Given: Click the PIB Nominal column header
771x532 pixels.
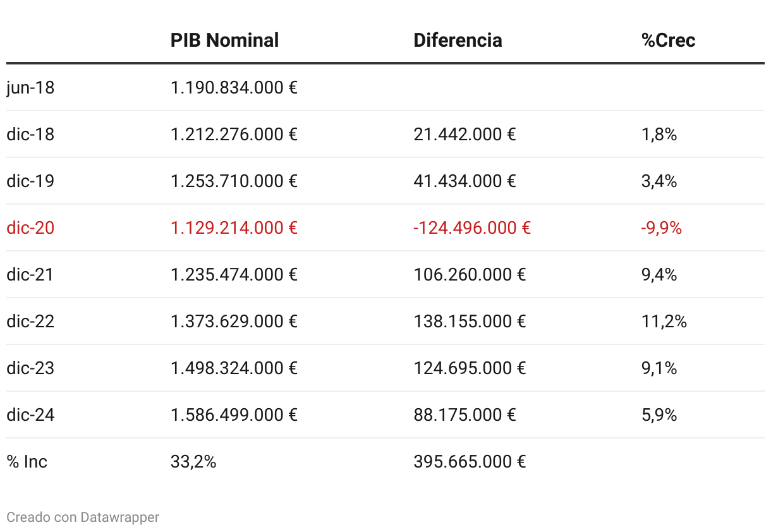Looking at the screenshot, I should [224, 40].
